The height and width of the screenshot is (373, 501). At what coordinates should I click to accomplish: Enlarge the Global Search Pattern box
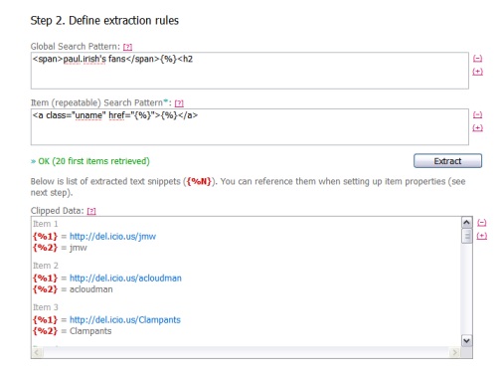click(x=477, y=72)
